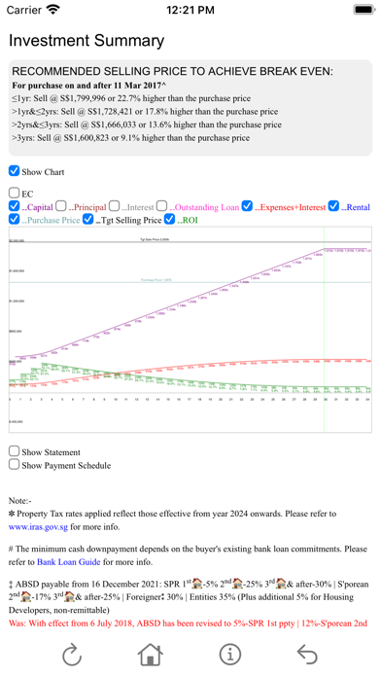Viewport: 381px width, 677px height.
Task: Uncheck the Show Chart checkbox
Action: click(15, 171)
